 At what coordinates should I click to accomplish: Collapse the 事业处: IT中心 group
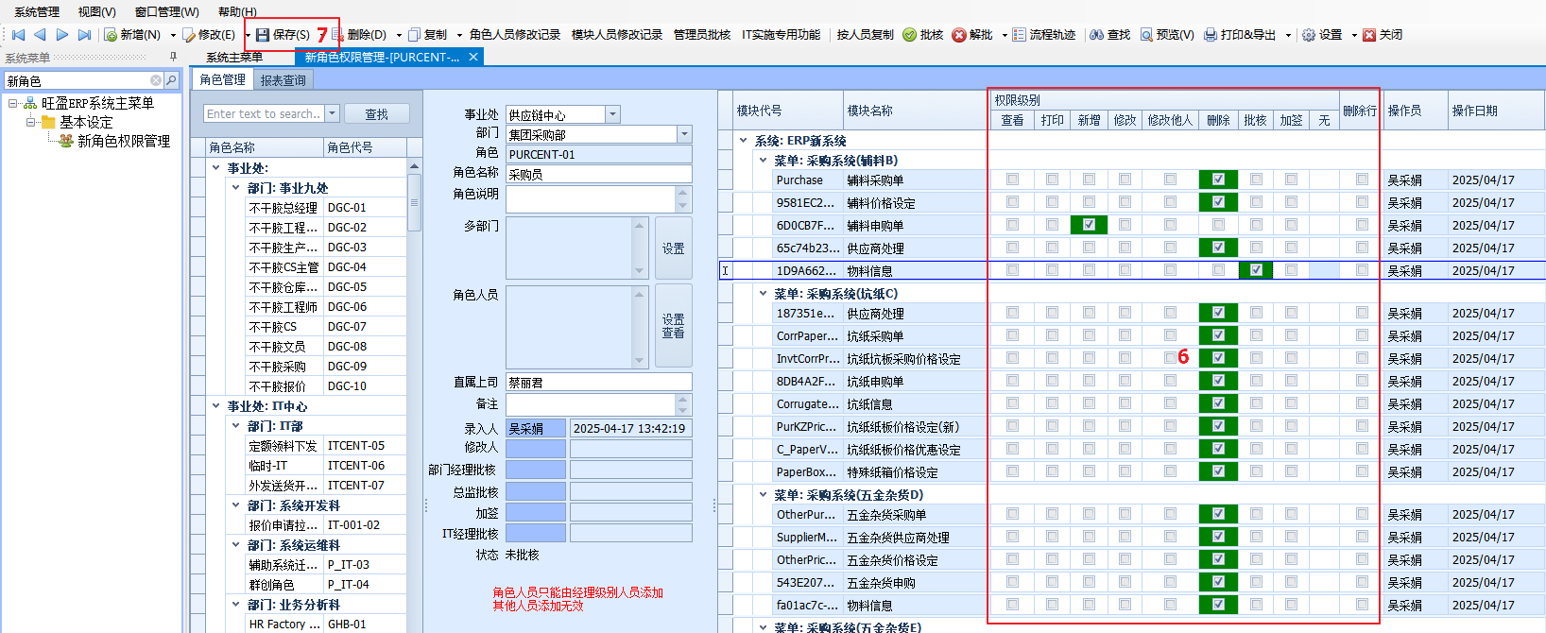click(x=216, y=406)
